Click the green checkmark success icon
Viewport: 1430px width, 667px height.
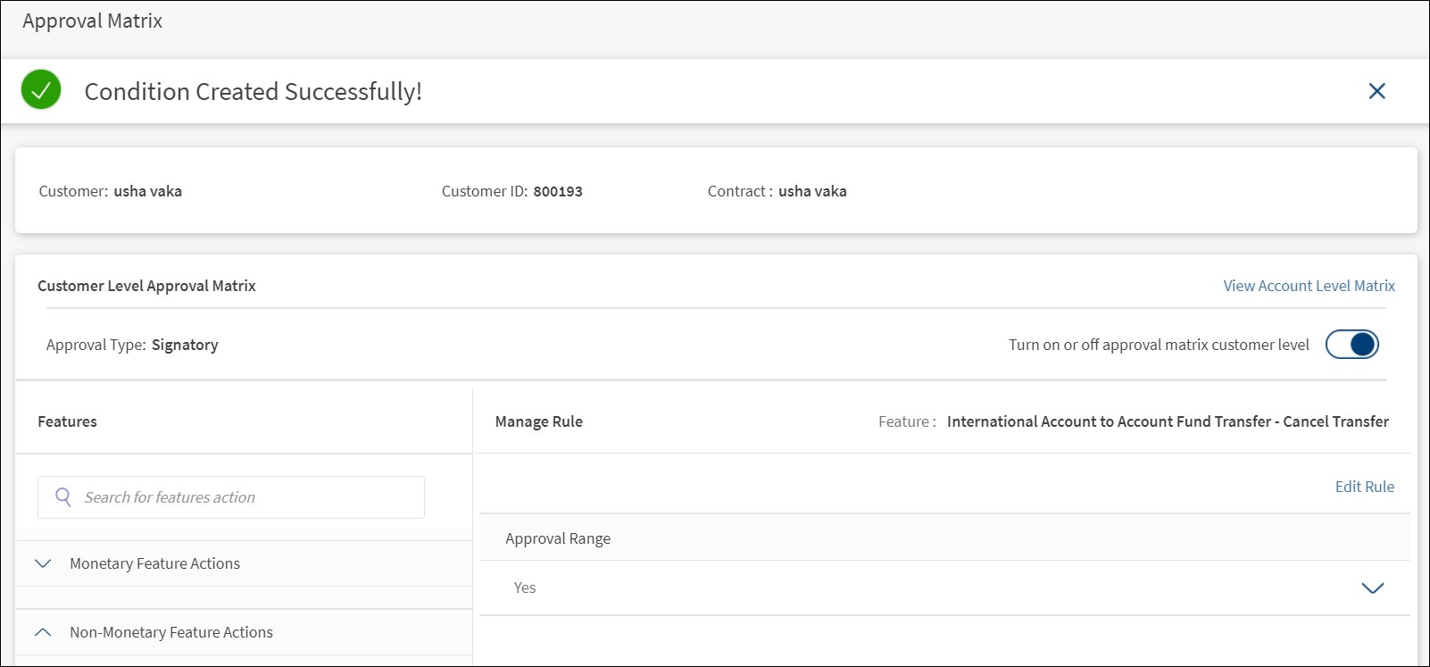(x=41, y=90)
